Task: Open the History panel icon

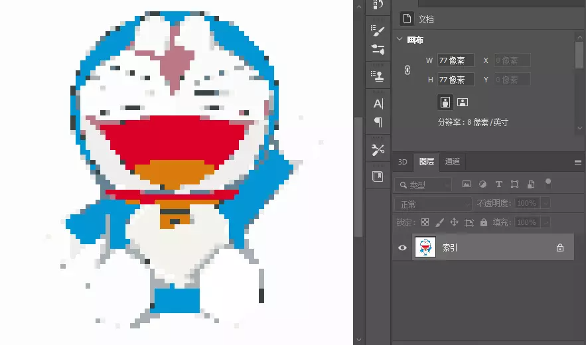Action: pos(378,5)
